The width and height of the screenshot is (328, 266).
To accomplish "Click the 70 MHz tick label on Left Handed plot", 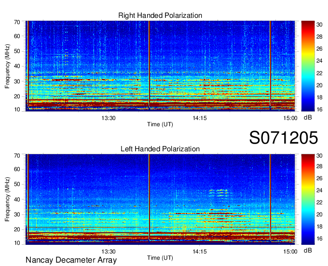I will click(17, 156).
